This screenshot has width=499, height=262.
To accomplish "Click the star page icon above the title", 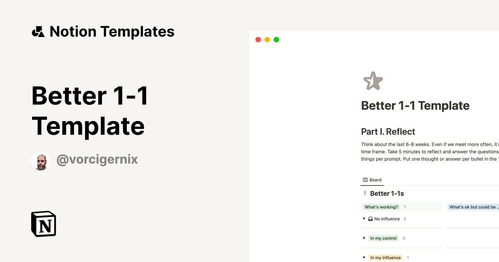I will coord(373,80).
